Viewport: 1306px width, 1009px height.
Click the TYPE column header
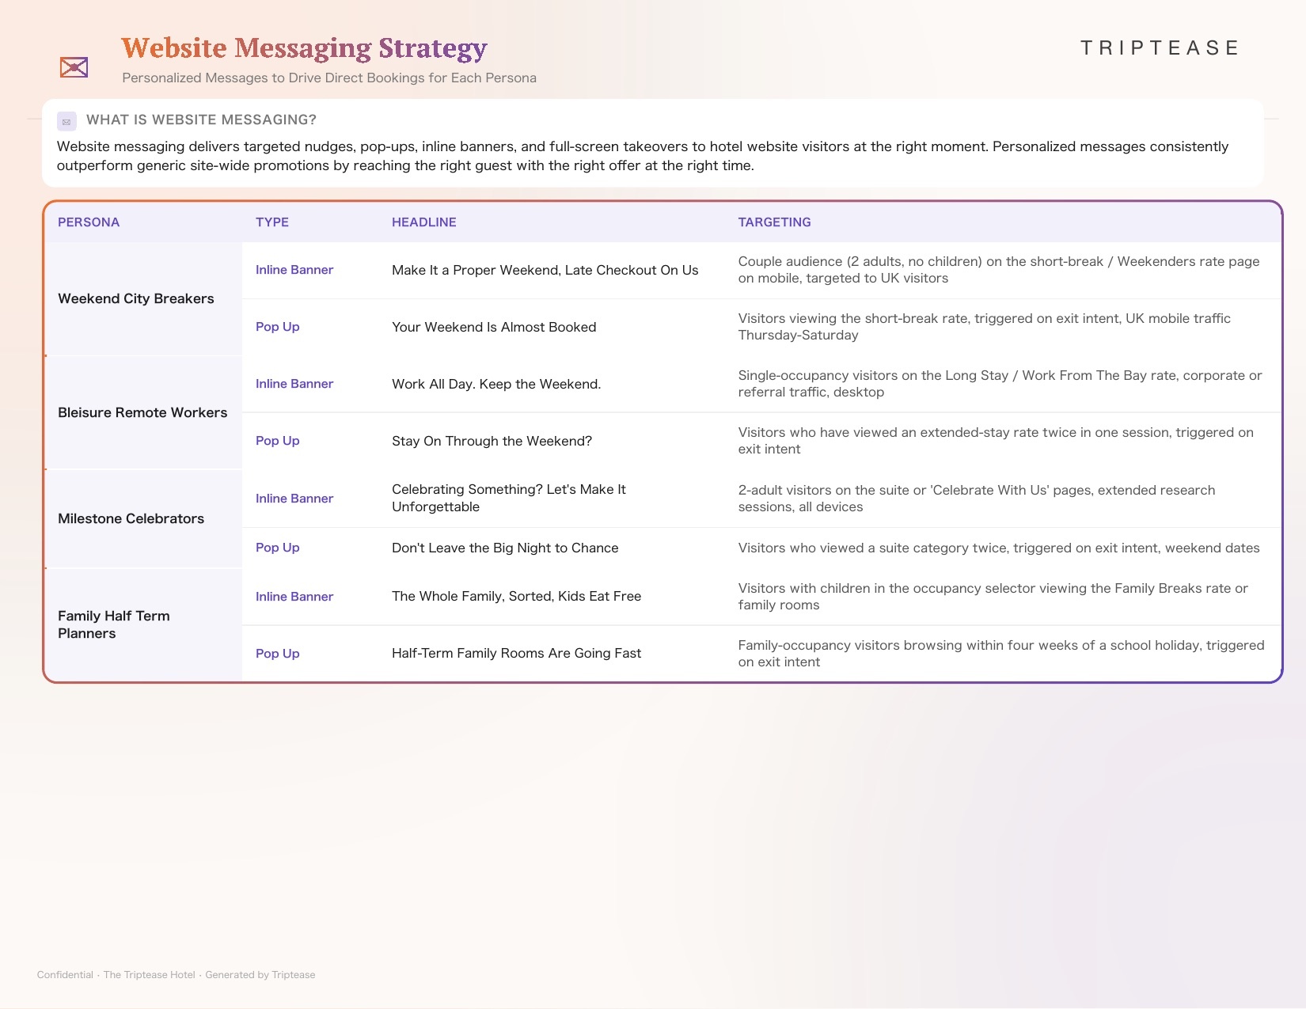point(272,222)
